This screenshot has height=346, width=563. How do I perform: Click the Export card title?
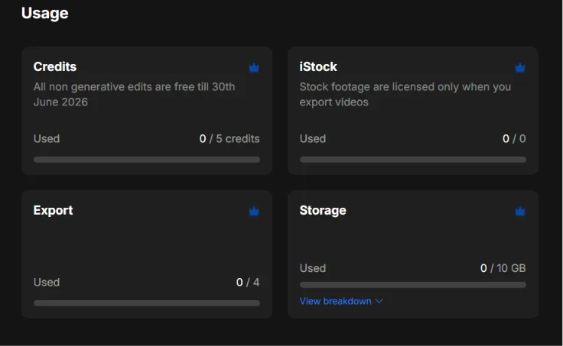[53, 211]
